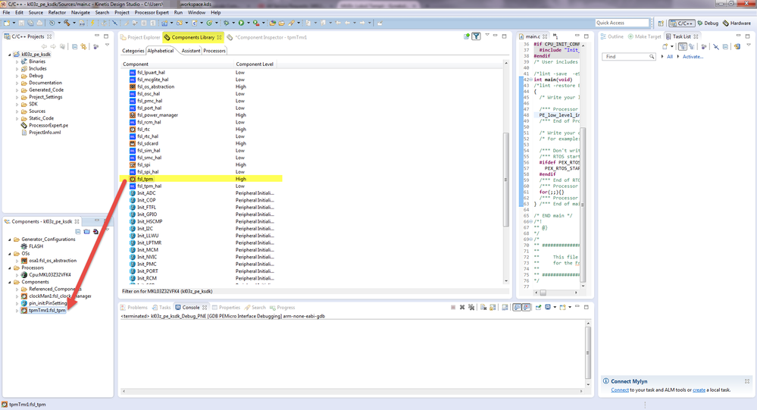Toggle Scheduled view in Task List toolbar
This screenshot has width=757, height=410.
691,46
